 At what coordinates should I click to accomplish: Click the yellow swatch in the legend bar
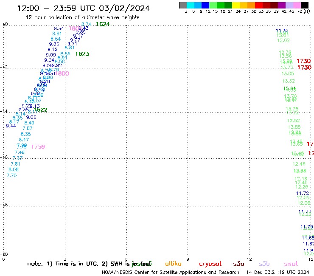(235, 5)
